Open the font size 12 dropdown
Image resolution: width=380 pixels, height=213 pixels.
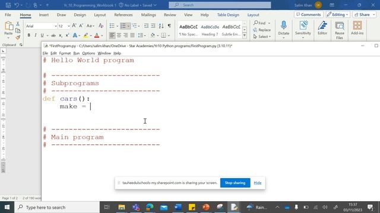click(69, 26)
